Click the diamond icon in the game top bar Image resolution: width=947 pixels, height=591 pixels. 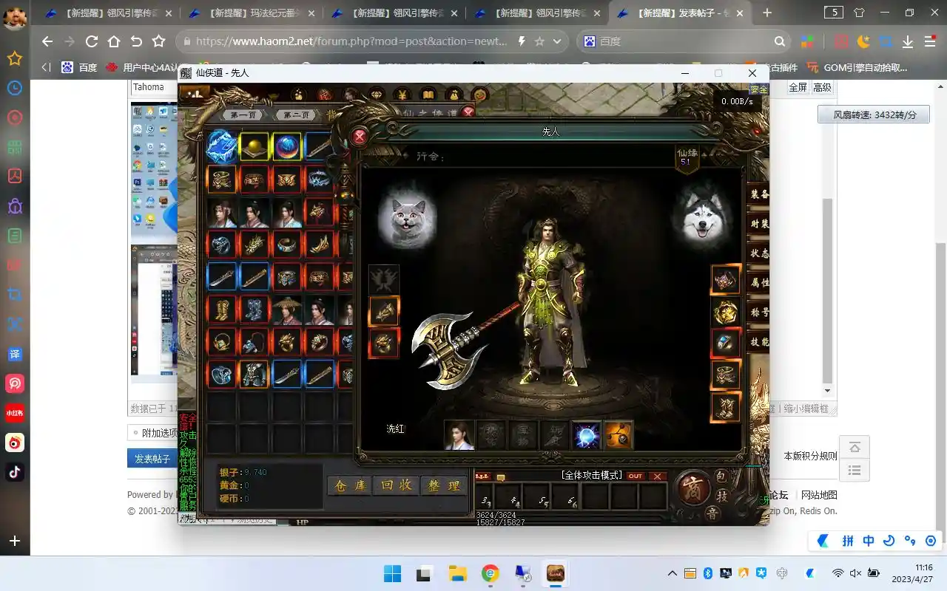coord(377,95)
